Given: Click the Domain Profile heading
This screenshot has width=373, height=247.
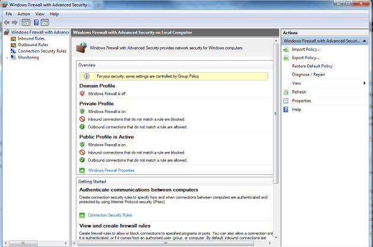Looking at the screenshot, I should pyautogui.click(x=97, y=86).
